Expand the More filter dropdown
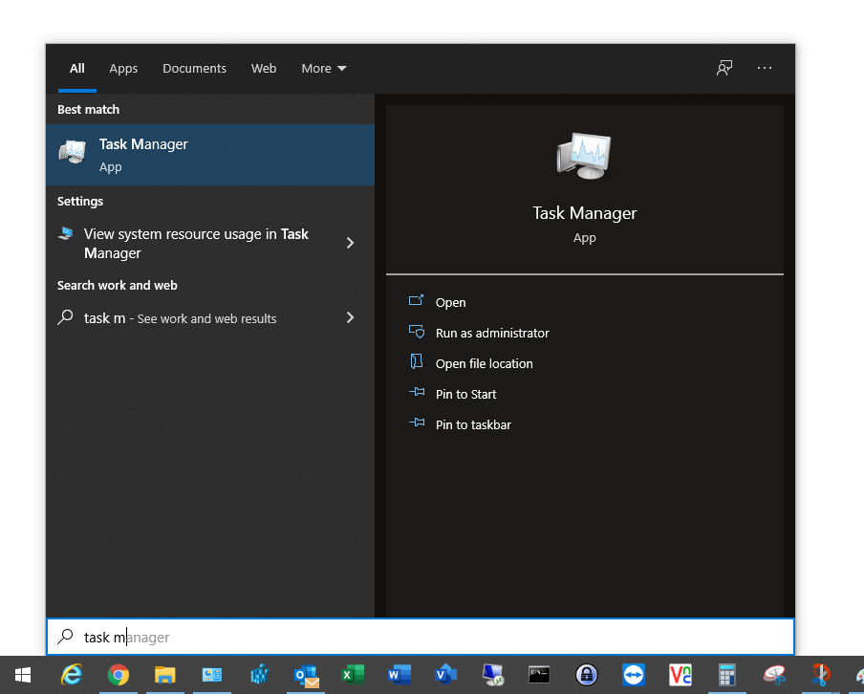Screen dimensions: 864x694 coord(323,69)
